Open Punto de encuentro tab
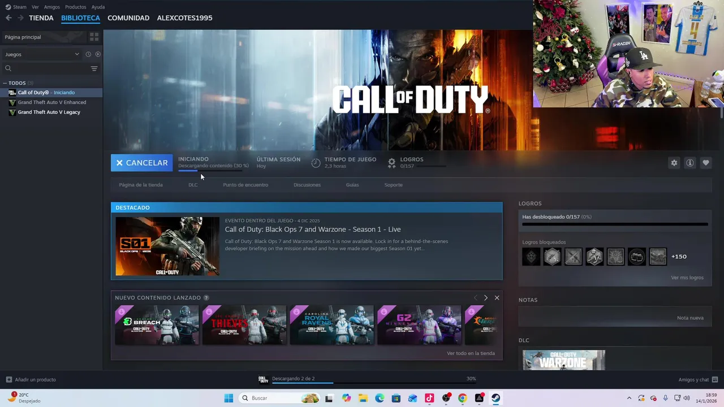The image size is (724, 407). coord(245,185)
